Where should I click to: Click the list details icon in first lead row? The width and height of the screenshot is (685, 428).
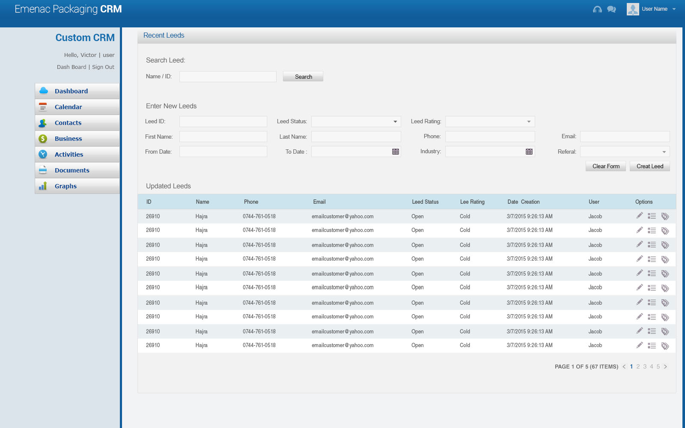click(x=652, y=216)
